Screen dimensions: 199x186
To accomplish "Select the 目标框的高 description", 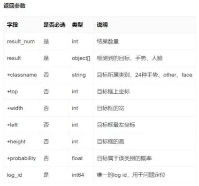I will pyautogui.click(x=110, y=141).
